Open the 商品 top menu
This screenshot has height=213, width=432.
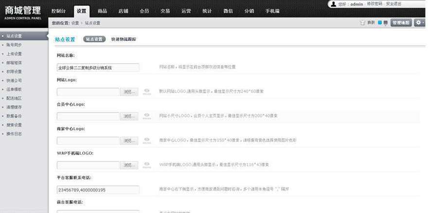[x=102, y=11]
